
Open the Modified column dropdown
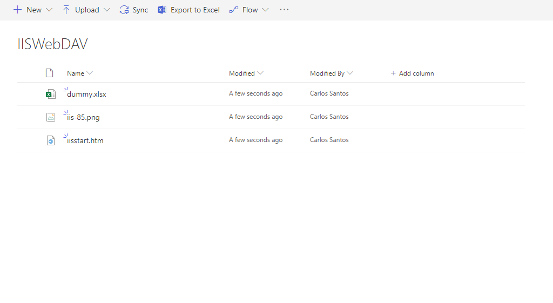pyautogui.click(x=260, y=73)
